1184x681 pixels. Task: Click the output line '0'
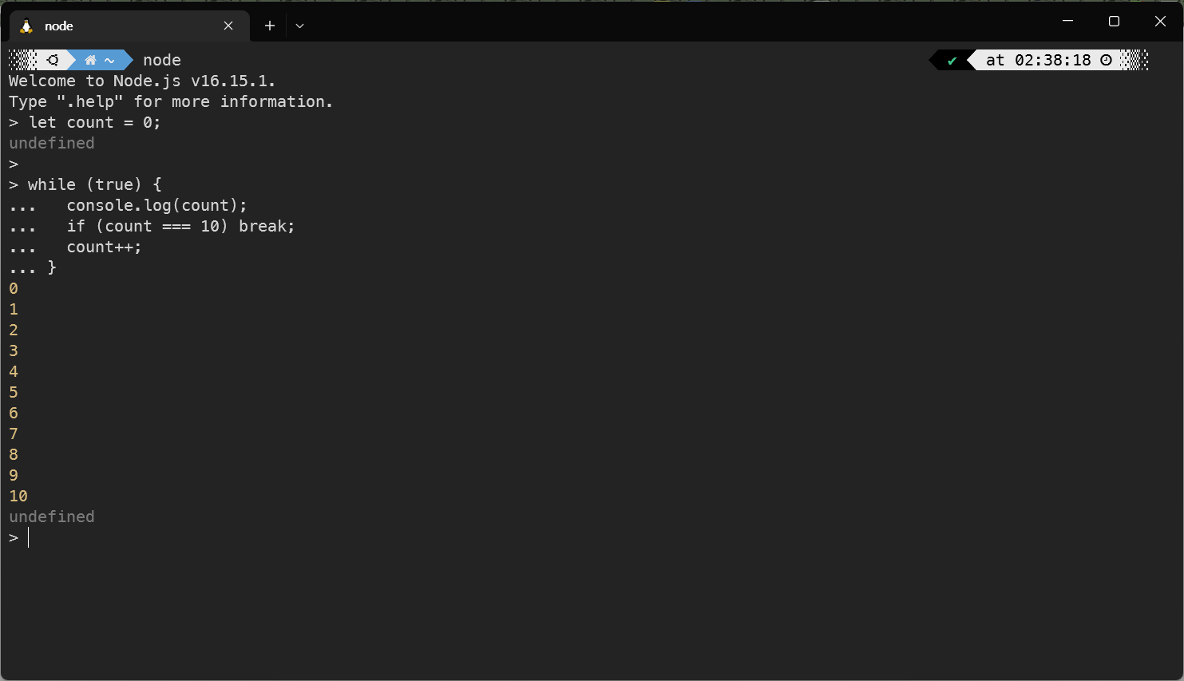click(x=14, y=288)
